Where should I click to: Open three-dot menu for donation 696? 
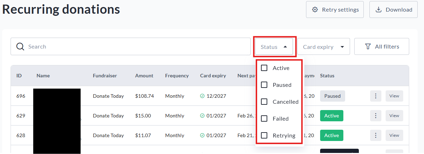(375, 96)
